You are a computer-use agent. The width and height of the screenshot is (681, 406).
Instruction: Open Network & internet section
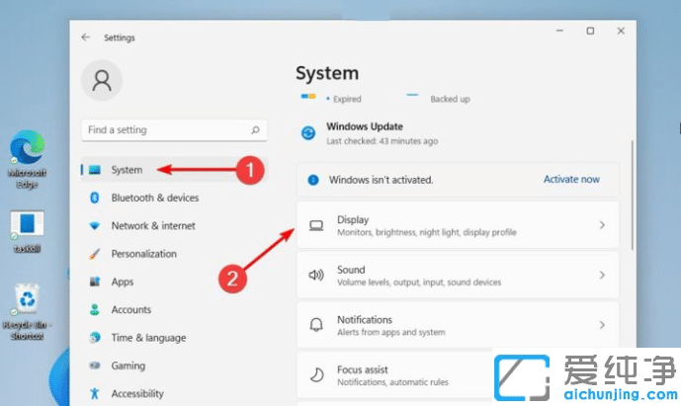click(152, 225)
